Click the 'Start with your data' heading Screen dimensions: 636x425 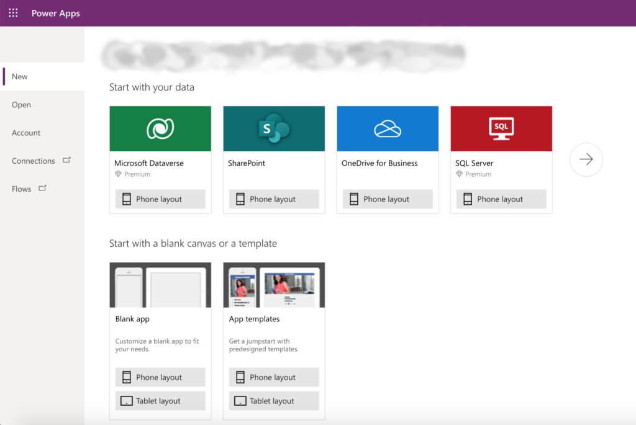(x=152, y=87)
